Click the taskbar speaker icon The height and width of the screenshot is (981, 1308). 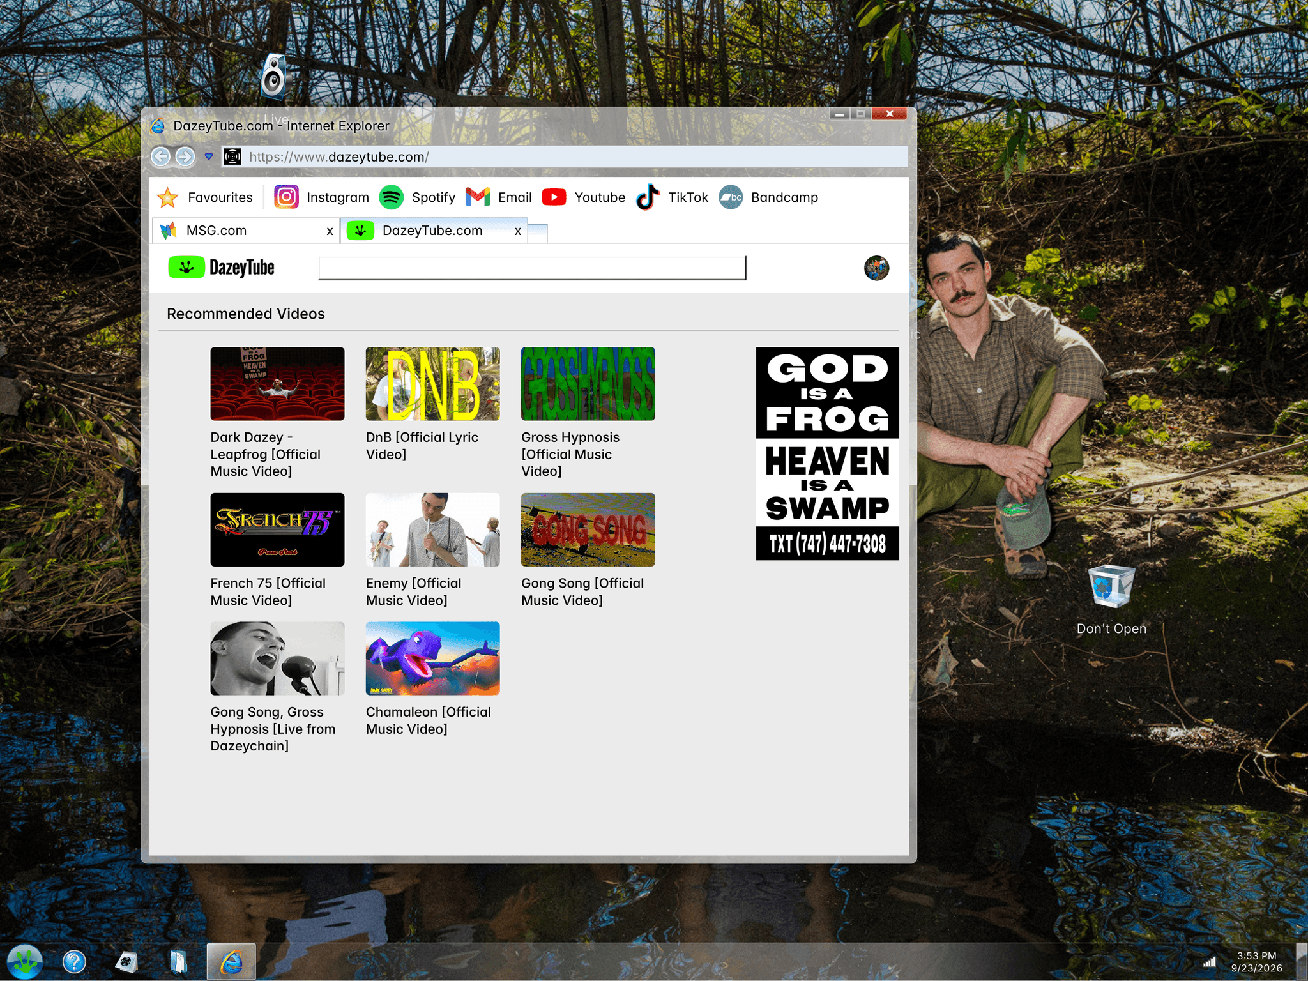126,962
